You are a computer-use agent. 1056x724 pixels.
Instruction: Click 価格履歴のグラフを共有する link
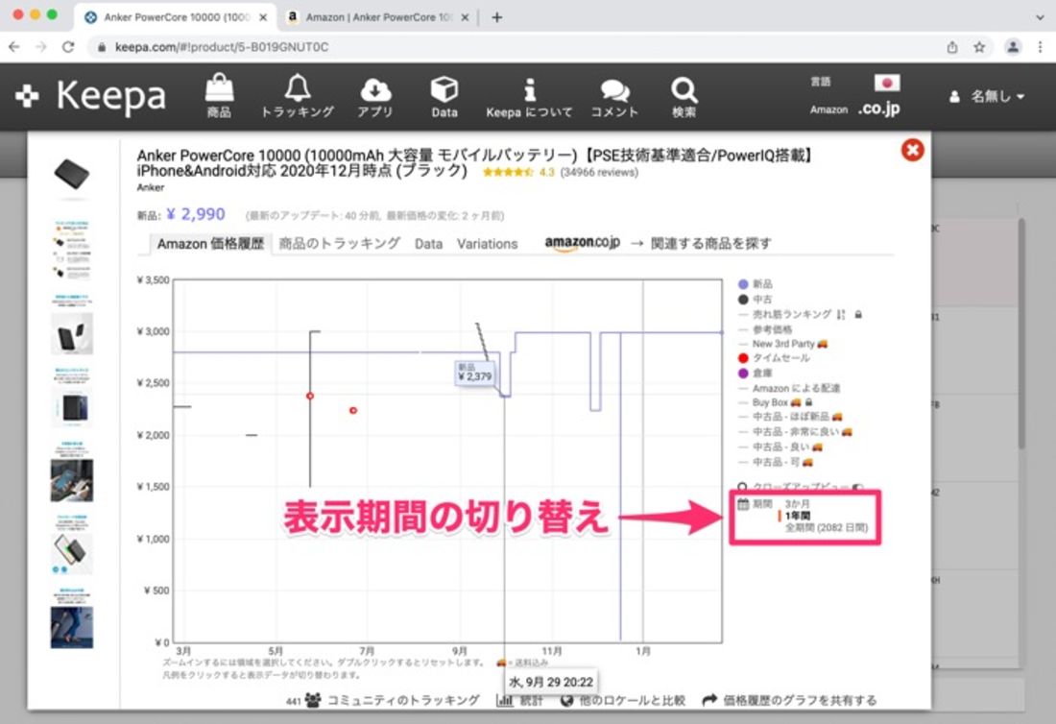pyautogui.click(x=789, y=700)
